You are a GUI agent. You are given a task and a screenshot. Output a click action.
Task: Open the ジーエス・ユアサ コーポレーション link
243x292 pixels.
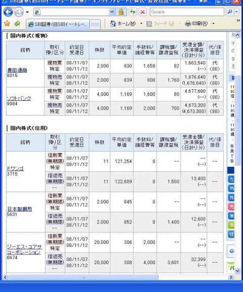pyautogui.click(x=24, y=249)
